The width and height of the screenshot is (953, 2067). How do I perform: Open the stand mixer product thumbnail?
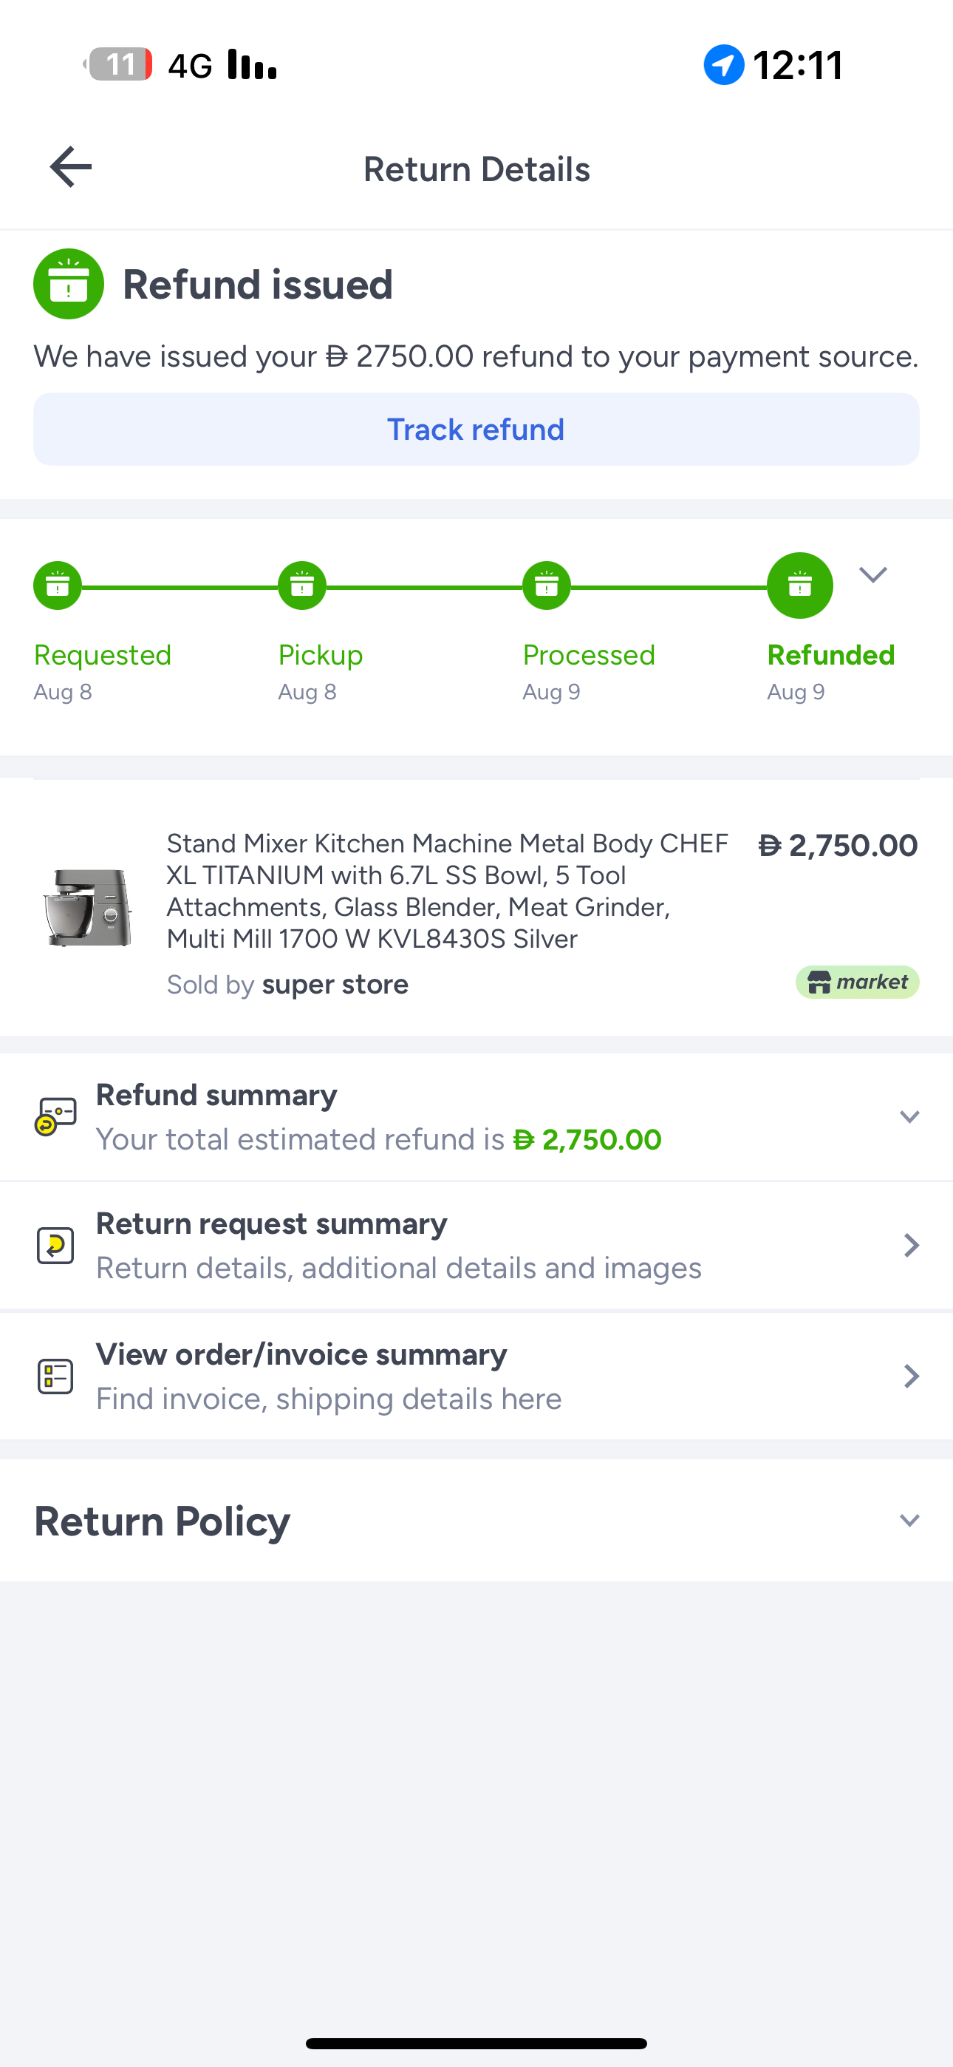pos(87,908)
